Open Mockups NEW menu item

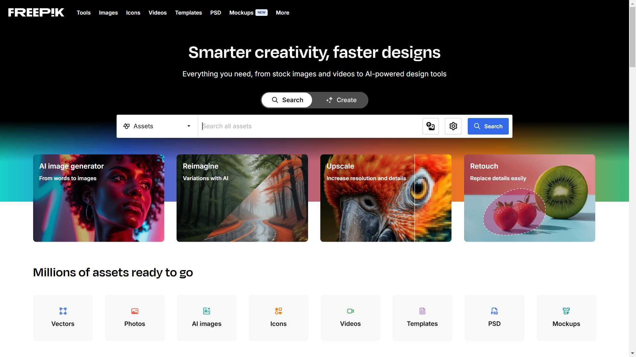(x=248, y=13)
